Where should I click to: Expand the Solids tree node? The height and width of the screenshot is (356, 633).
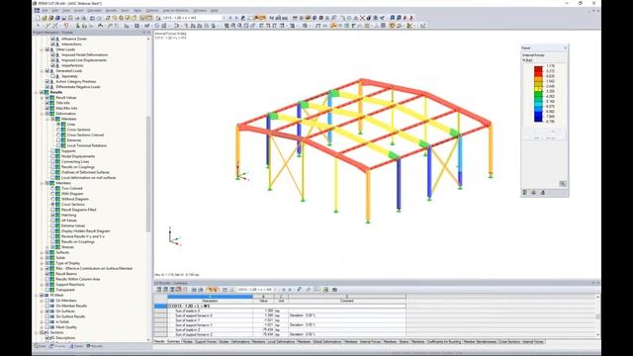pos(42,257)
